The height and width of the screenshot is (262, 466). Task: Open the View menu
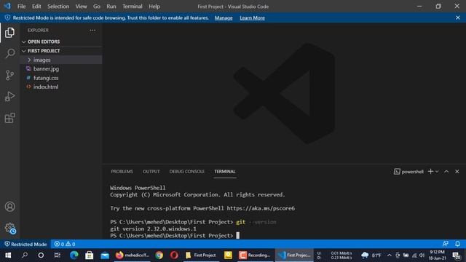coord(81,7)
